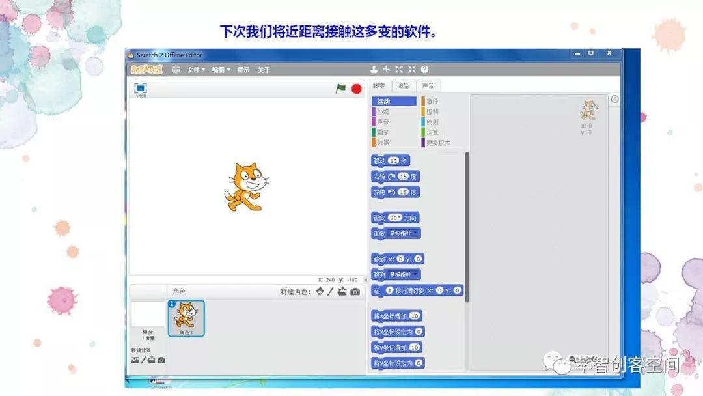This screenshot has width=703, height=396.
Task: Upload backdrop from file icon
Action: [x=152, y=360]
